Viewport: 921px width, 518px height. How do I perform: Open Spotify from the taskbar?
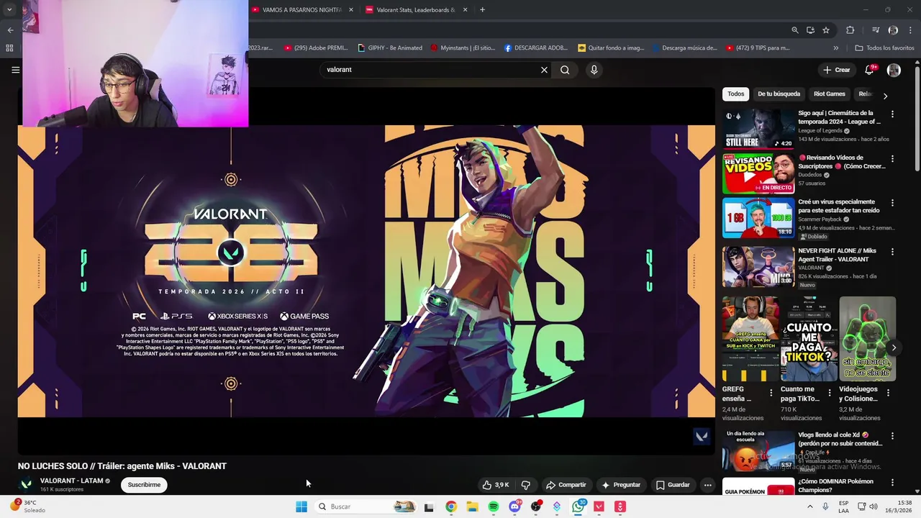tap(494, 506)
